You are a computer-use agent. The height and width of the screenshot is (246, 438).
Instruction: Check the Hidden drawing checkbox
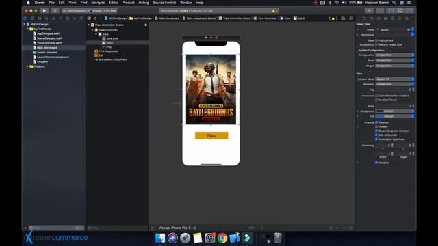[376, 126]
